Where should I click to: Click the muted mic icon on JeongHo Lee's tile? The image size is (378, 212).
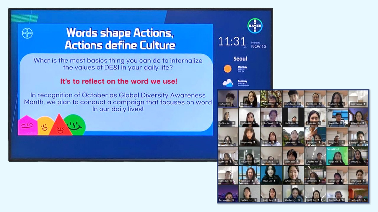tap(364, 142)
